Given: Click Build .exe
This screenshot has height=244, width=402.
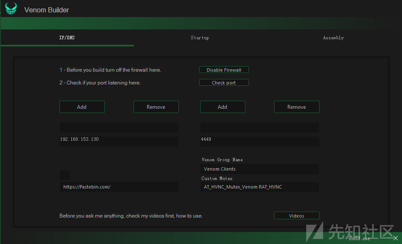Looking at the screenshot, I should [359, 238].
